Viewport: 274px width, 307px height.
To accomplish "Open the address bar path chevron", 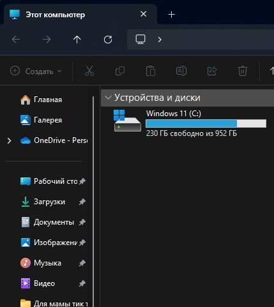I will 160,40.
